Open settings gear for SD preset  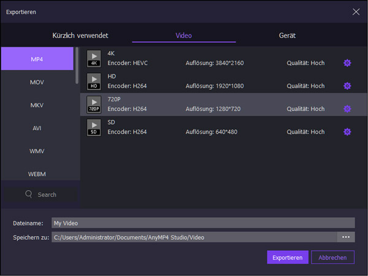tap(347, 132)
